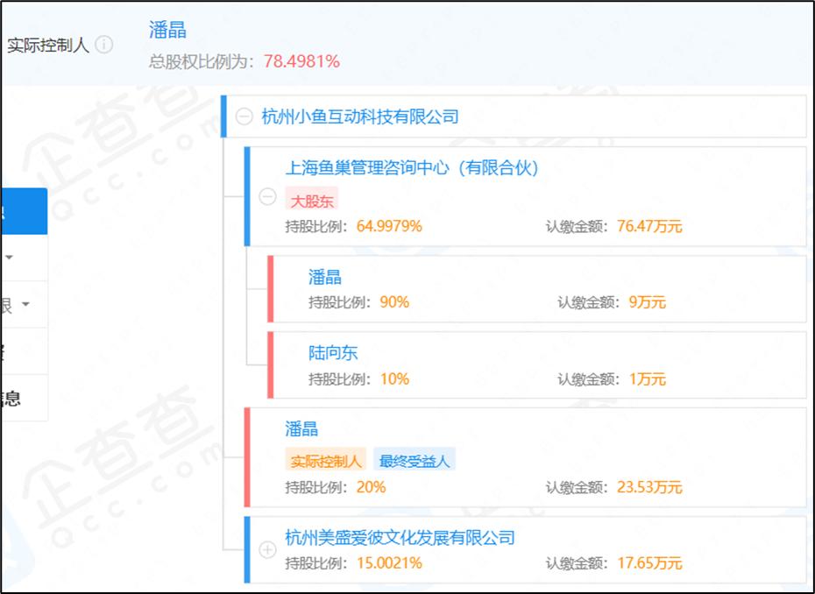Toggle the 最终受益人 blue tag on 潘晶
815x594 pixels.
(x=414, y=458)
